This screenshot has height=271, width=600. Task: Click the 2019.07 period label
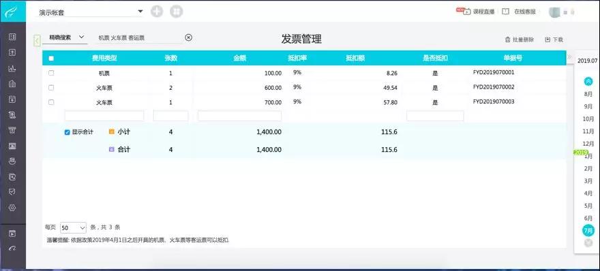[x=587, y=61]
